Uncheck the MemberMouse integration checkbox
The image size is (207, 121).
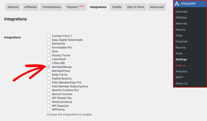pos(49,67)
